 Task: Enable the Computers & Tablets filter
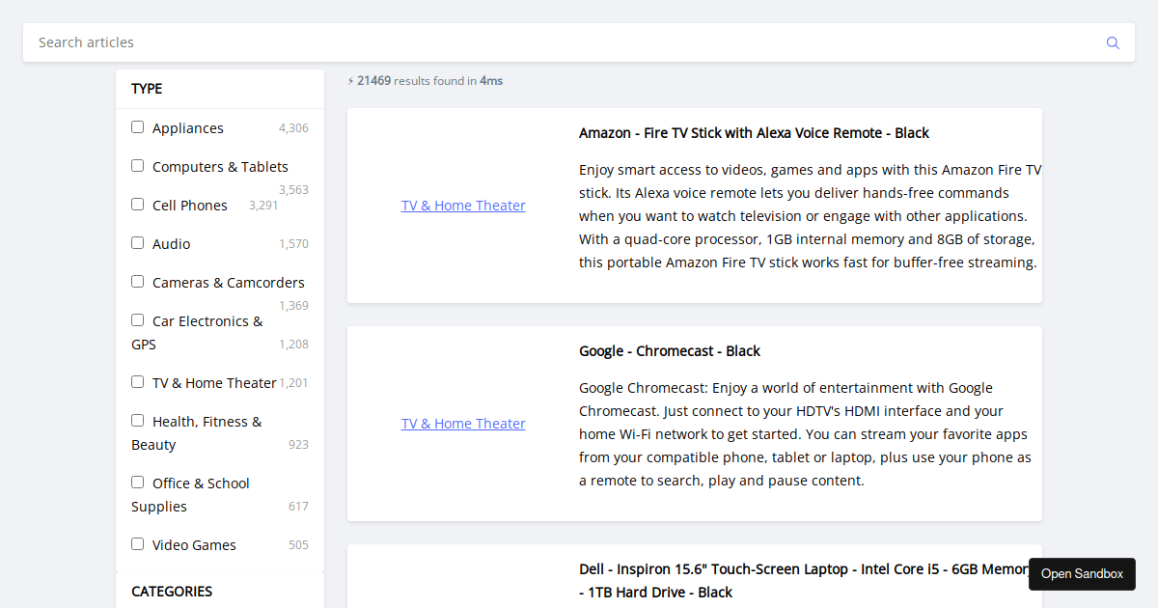tap(137, 165)
